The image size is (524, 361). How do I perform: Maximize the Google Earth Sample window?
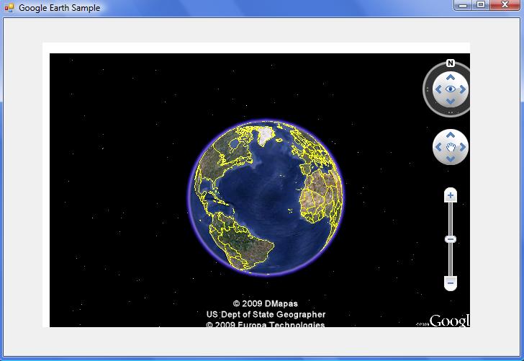[481, 5]
